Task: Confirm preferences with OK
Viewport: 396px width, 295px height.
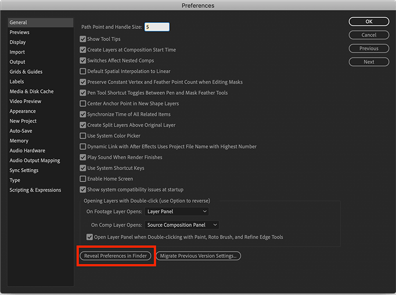Action: point(369,22)
